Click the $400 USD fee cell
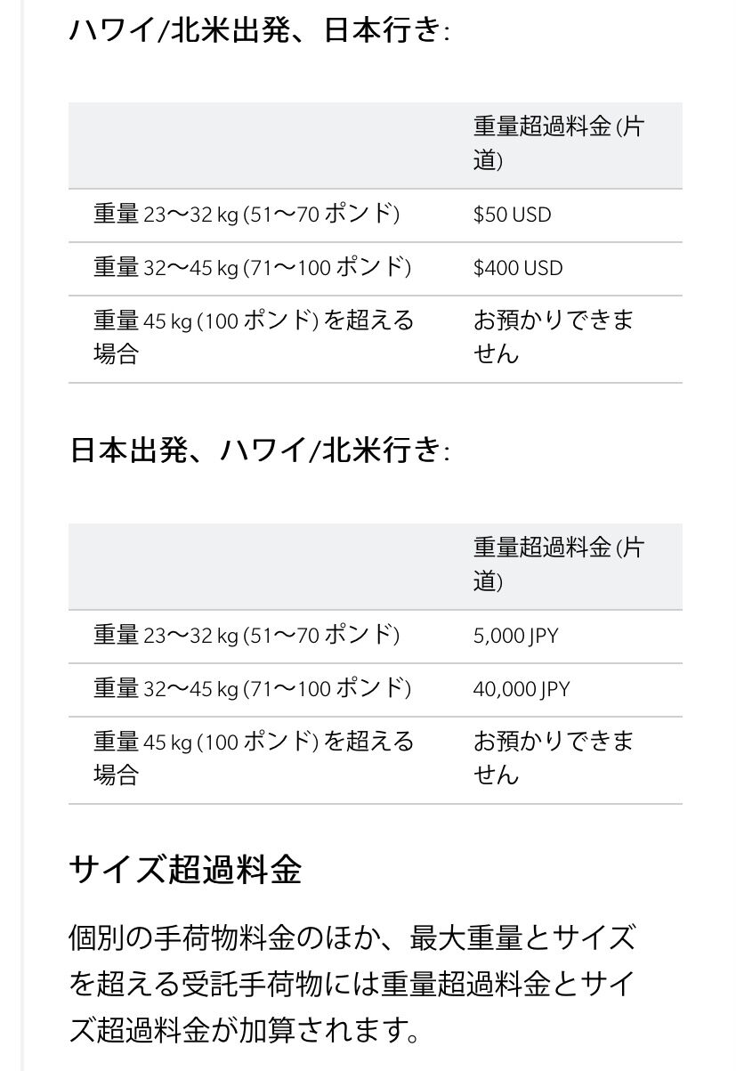736x1071 pixels. click(x=518, y=268)
